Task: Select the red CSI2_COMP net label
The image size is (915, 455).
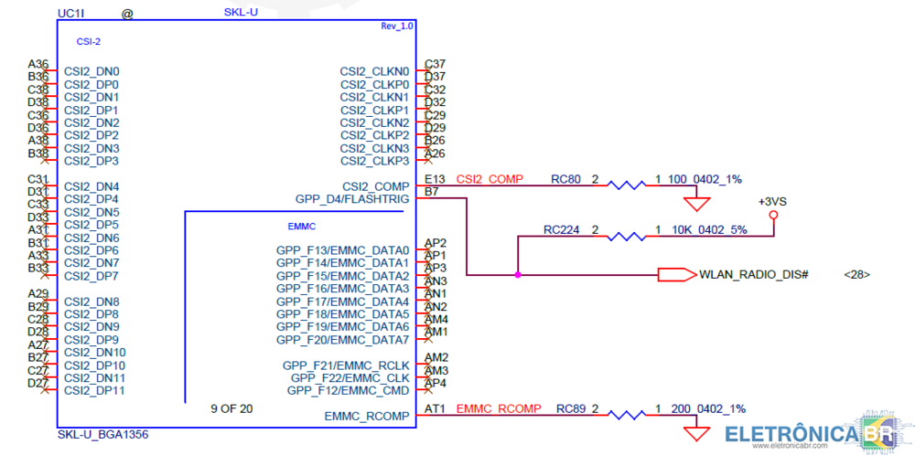Action: click(x=490, y=179)
